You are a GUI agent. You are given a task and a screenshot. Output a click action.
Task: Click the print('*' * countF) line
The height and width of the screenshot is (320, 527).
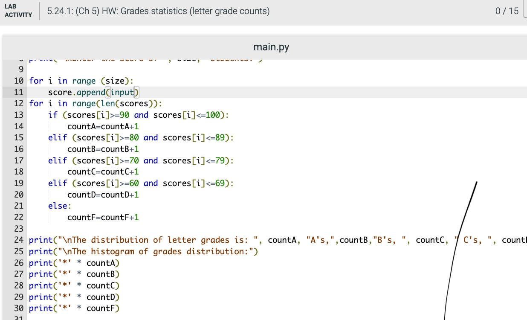pos(74,308)
